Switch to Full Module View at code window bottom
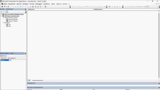Image resolution: width=160 pixels, height=90 pixels. (30, 80)
